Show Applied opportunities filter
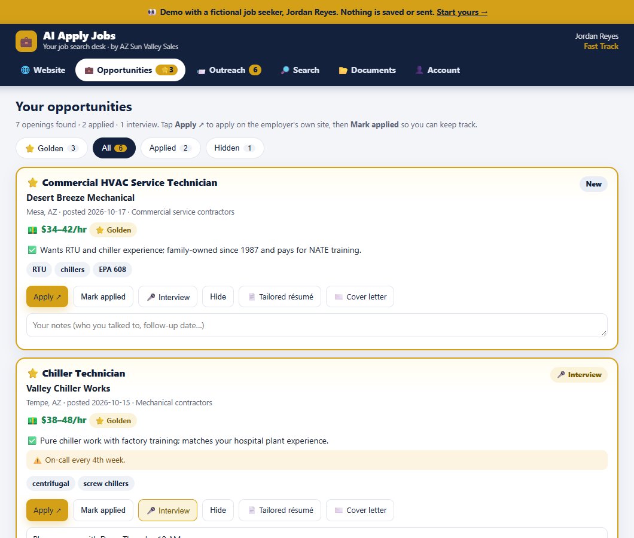The height and width of the screenshot is (538, 634). click(170, 148)
